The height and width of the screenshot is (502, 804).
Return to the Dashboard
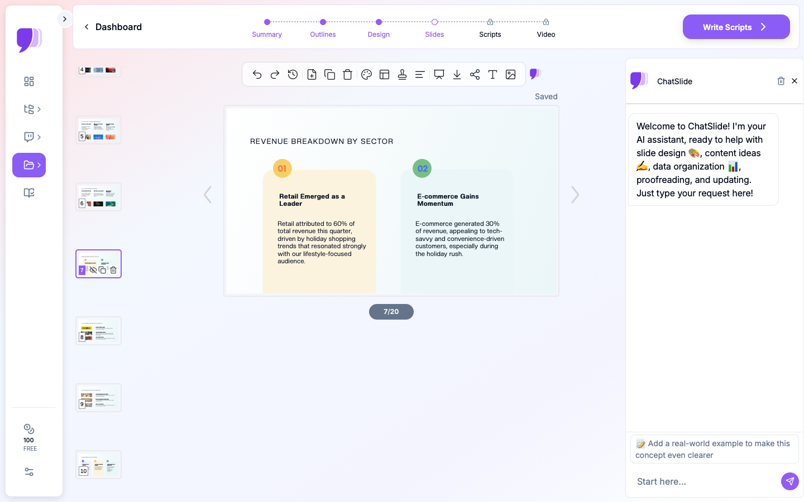point(113,27)
